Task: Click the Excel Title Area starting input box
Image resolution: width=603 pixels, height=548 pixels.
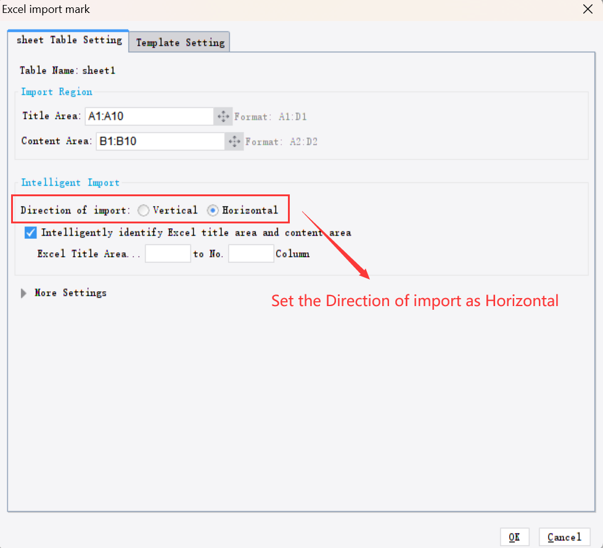Action: [x=168, y=253]
